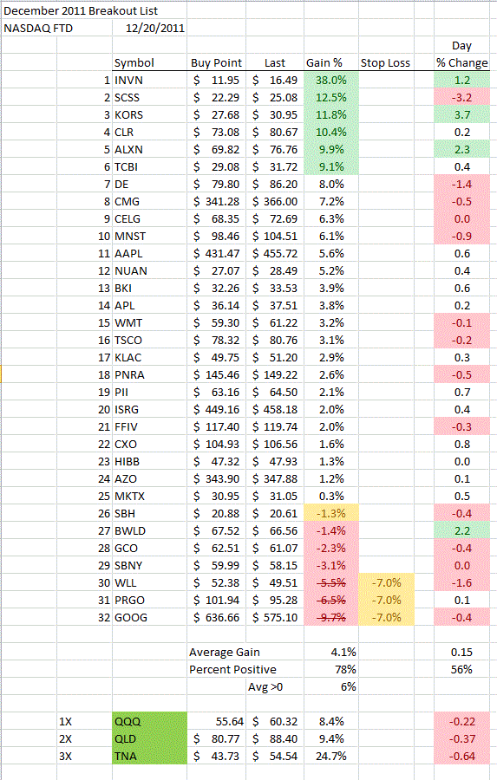
Task: Click MNST last price 104.51
Action: pos(275,237)
